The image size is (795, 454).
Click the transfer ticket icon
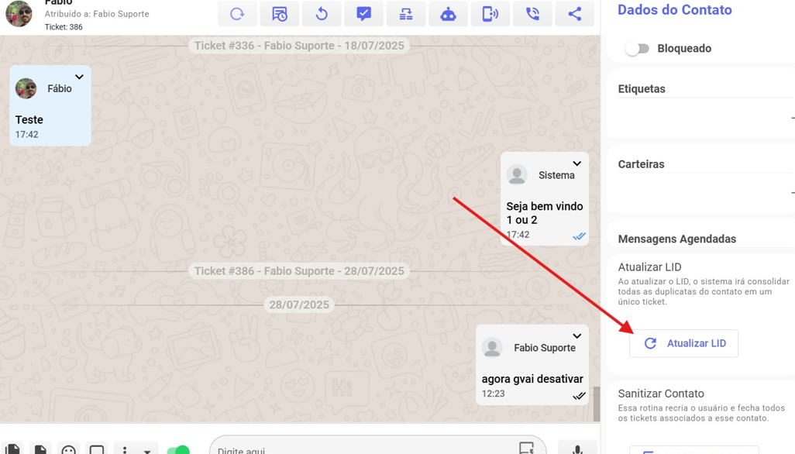pyautogui.click(x=406, y=14)
